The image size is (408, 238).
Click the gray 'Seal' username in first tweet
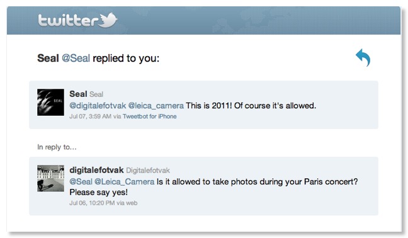[96, 94]
